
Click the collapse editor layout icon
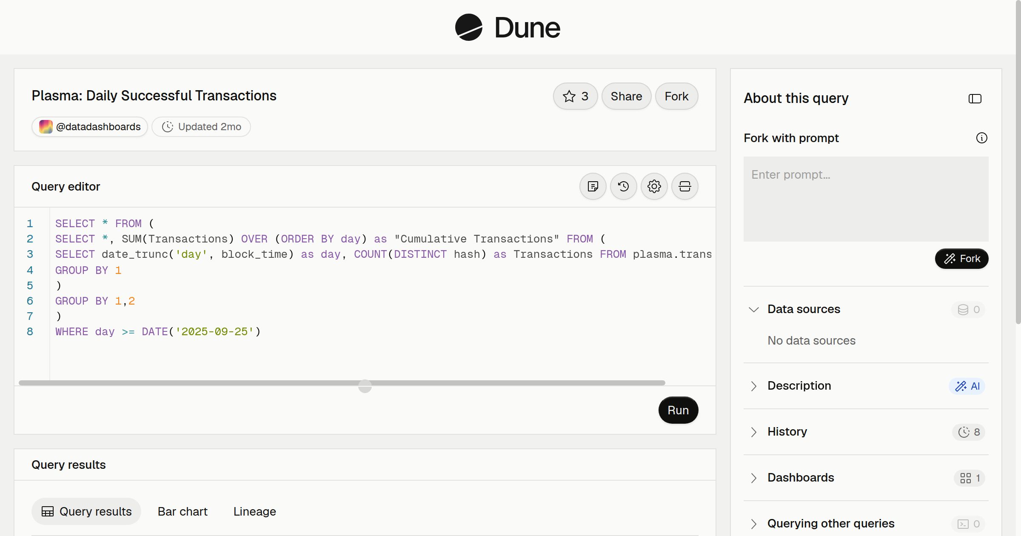tap(684, 186)
